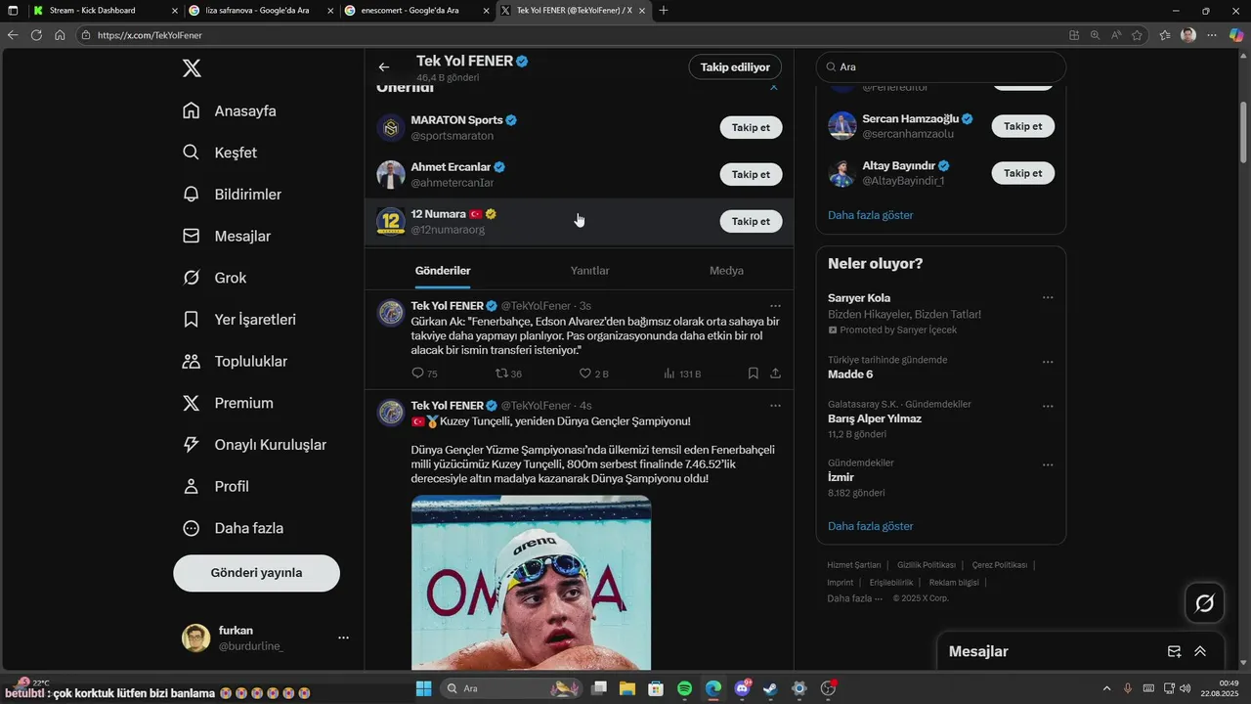This screenshot has width=1251, height=704.
Task: Open Spotify from the taskbar
Action: [x=684, y=689]
